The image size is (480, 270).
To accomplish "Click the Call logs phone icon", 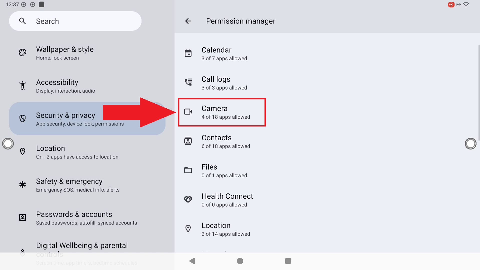I will tap(188, 82).
